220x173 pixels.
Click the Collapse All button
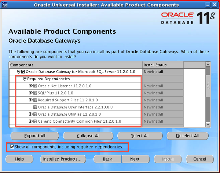tap(88, 136)
